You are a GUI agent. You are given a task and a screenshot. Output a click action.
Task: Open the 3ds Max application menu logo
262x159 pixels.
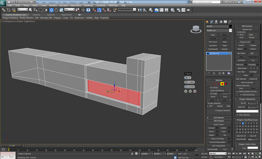3,3
